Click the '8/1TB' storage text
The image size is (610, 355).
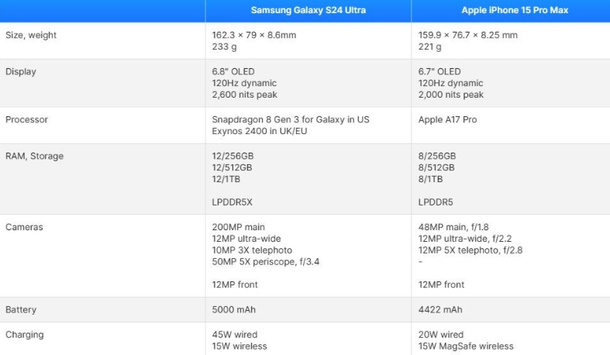click(430, 179)
